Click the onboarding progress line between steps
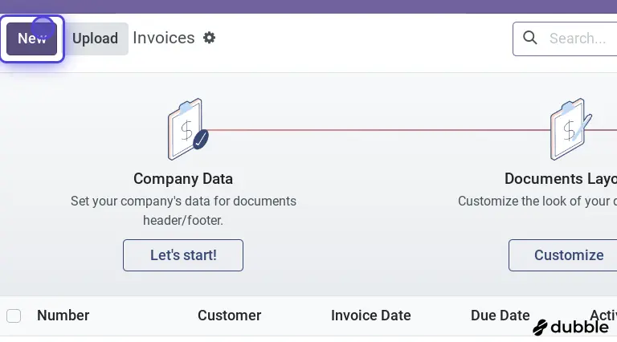 point(378,129)
